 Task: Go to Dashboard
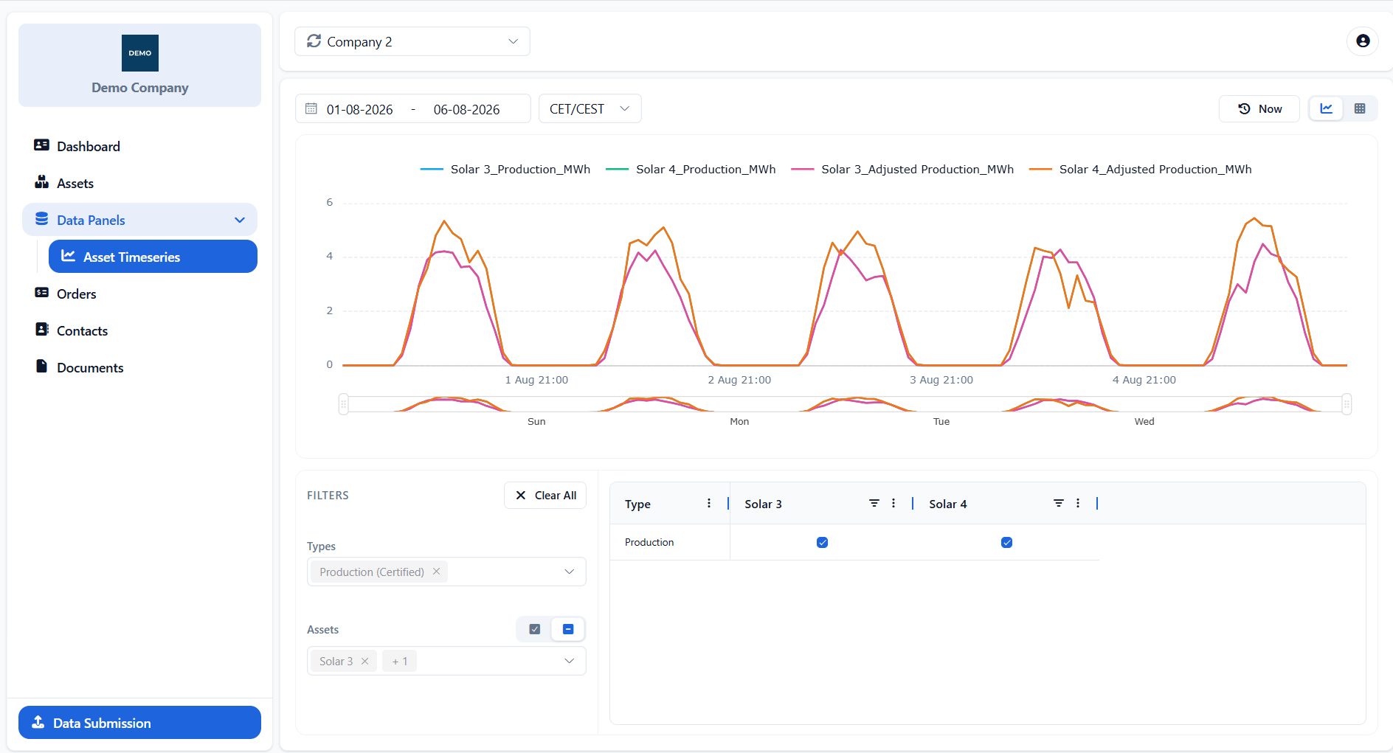(88, 146)
